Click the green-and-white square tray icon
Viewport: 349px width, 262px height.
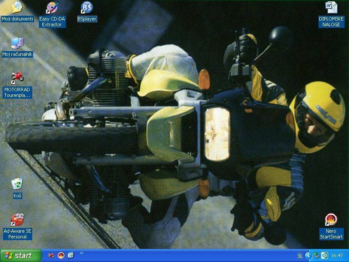324,255
